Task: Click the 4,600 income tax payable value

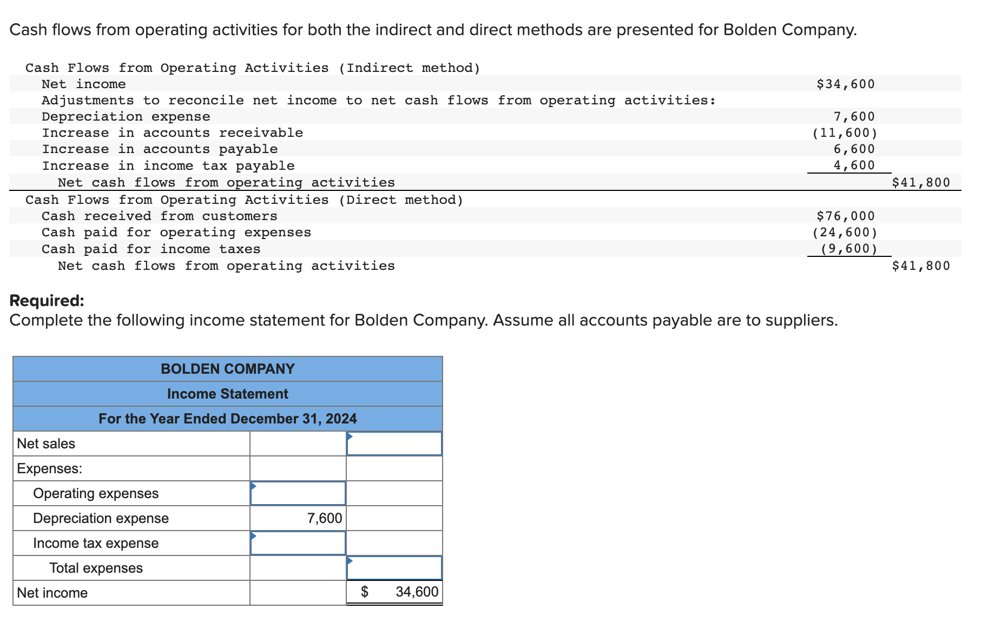Action: tap(854, 165)
